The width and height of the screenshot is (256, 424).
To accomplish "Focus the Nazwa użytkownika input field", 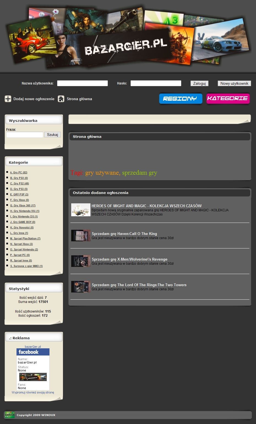I will [82, 83].
